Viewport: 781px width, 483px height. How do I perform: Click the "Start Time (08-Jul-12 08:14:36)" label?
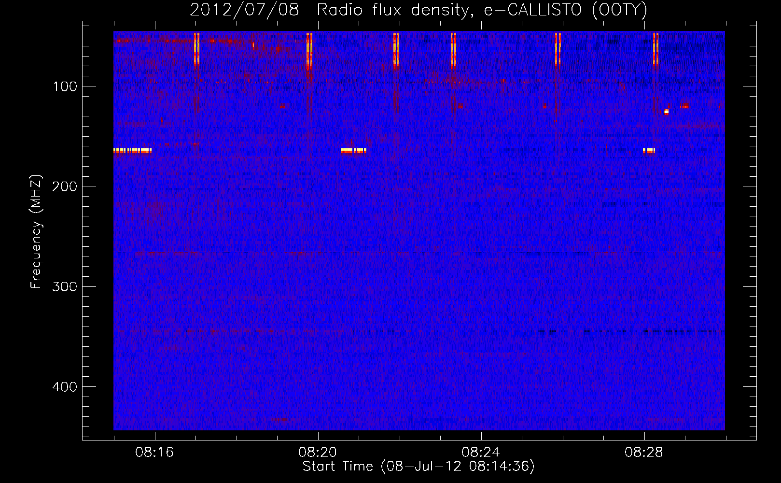(x=418, y=467)
